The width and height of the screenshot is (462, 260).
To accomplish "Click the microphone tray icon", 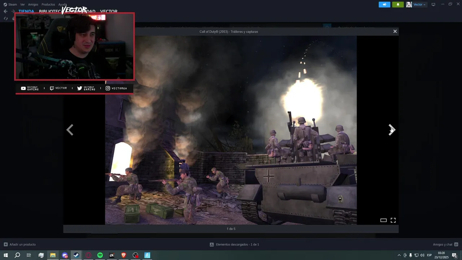I will point(410,255).
